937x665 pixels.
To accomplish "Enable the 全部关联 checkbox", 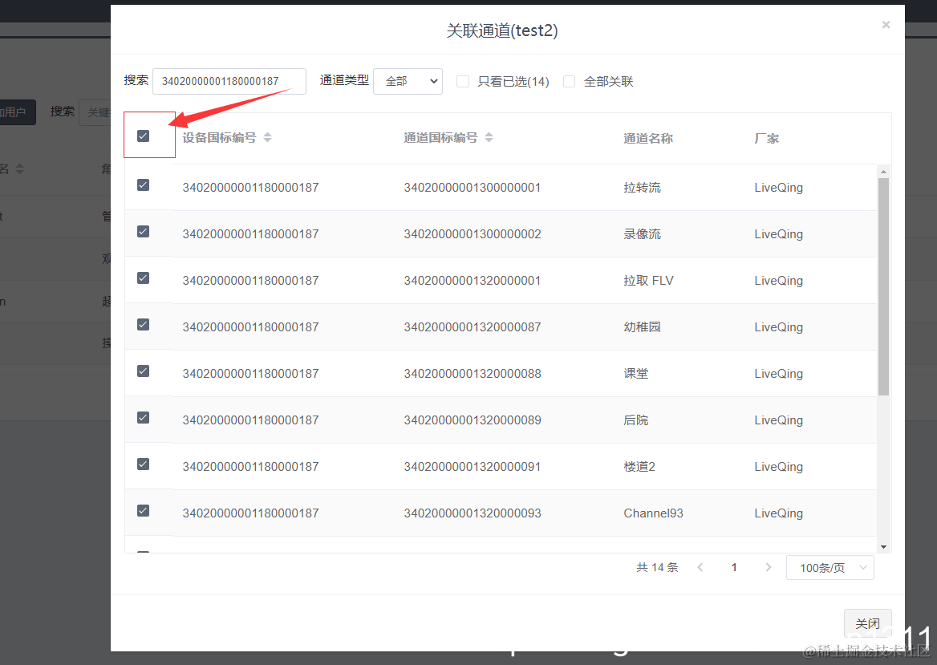I will (569, 81).
